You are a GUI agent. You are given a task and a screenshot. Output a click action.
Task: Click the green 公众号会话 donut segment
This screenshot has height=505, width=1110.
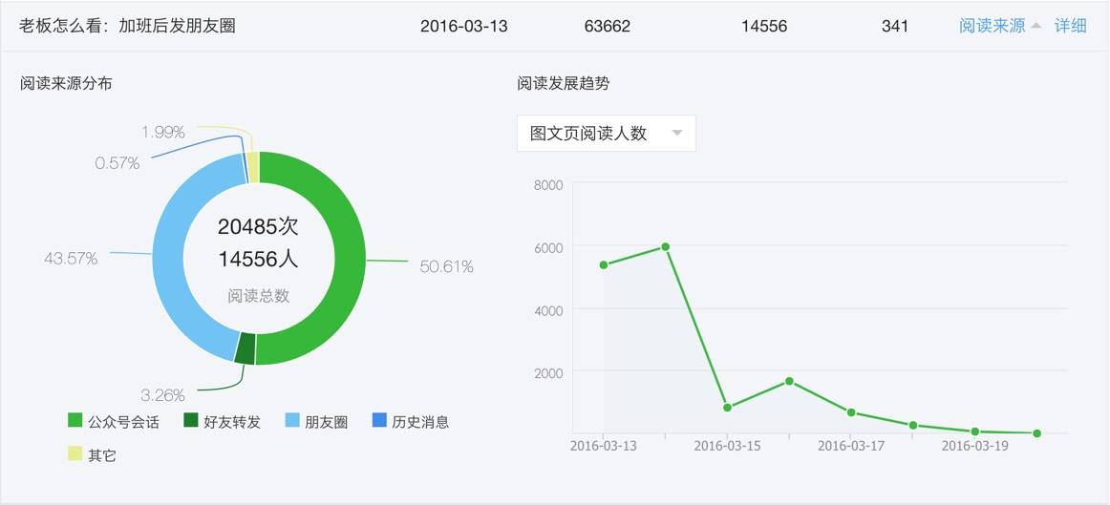click(351, 259)
